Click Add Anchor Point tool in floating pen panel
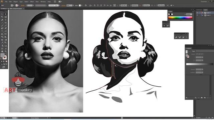 [x=180, y=37]
